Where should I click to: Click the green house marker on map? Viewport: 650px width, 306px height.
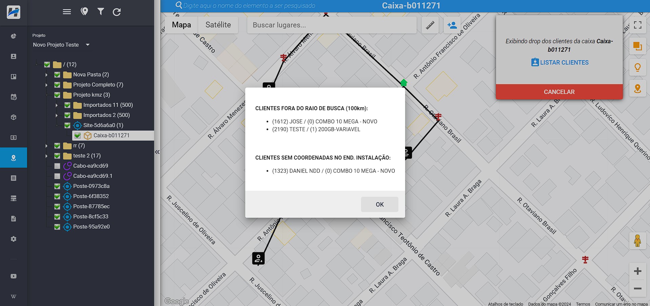click(x=403, y=83)
